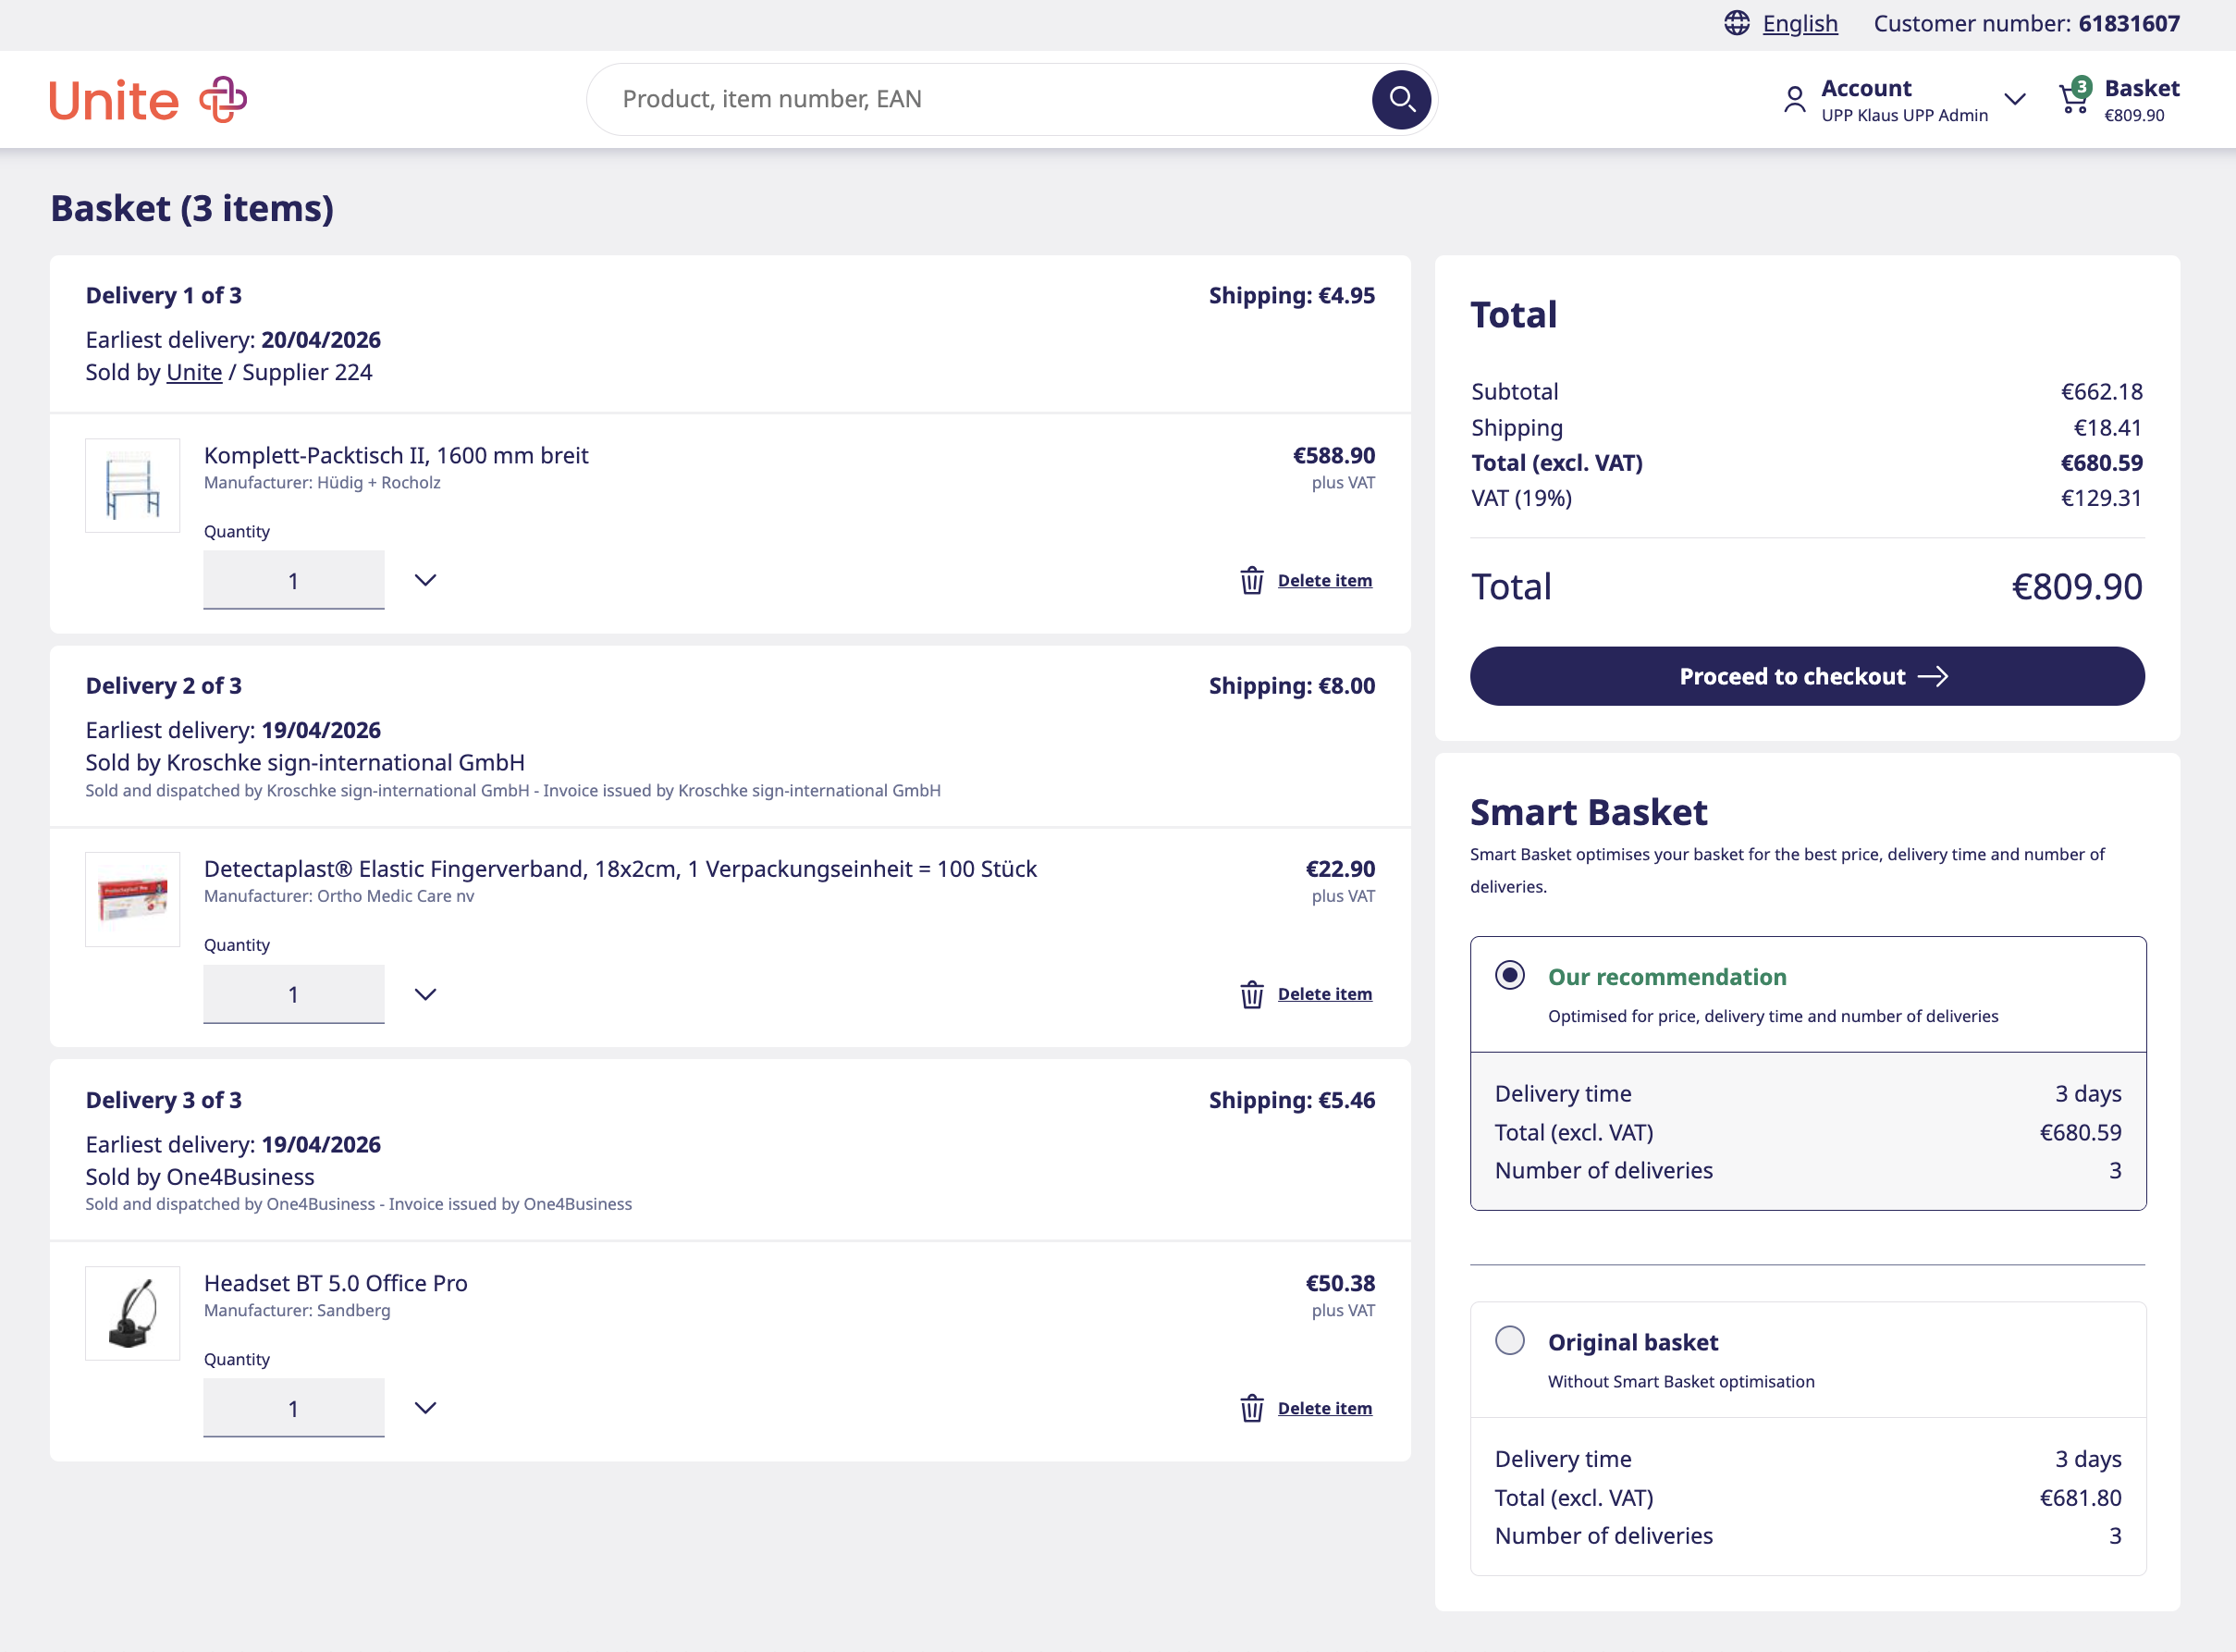Open quantity dropdown for Headset BT 5.0
Viewport: 2236px width, 1652px height.
425,1408
